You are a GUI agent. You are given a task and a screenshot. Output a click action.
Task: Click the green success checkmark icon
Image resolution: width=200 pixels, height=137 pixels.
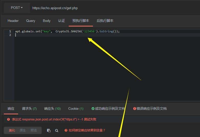tap(93, 109)
